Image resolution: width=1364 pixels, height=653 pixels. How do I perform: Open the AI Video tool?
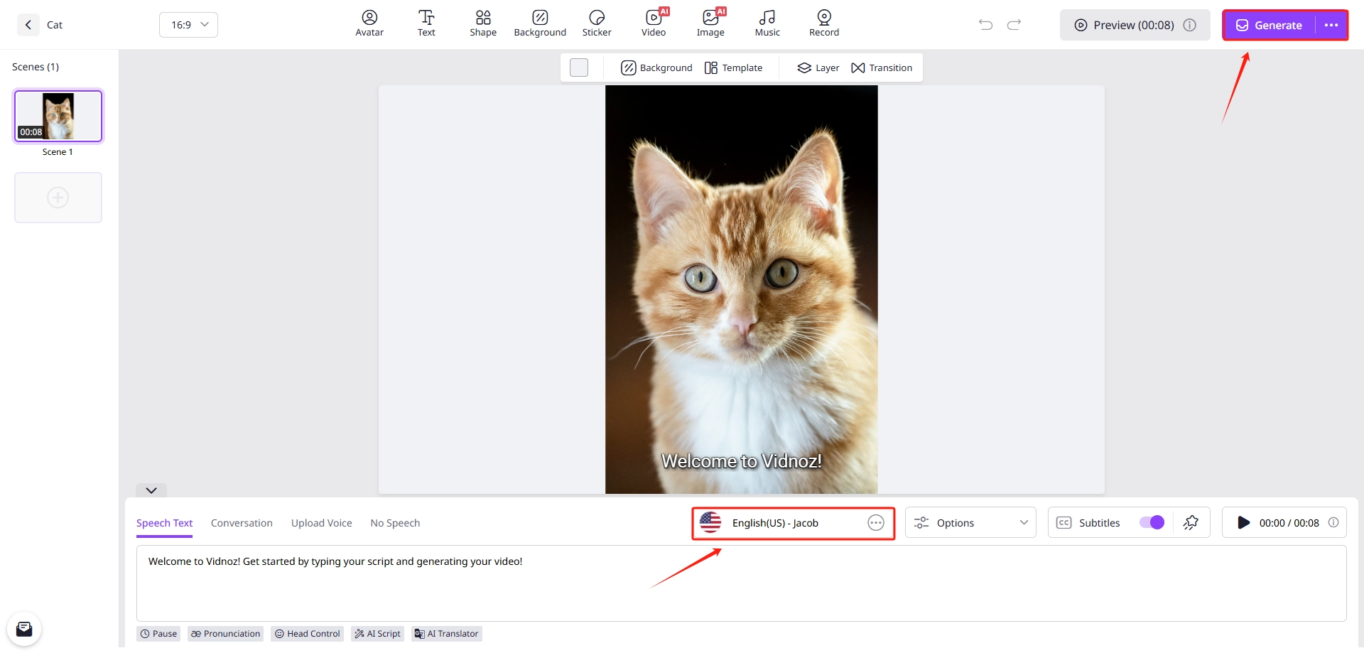[654, 23]
